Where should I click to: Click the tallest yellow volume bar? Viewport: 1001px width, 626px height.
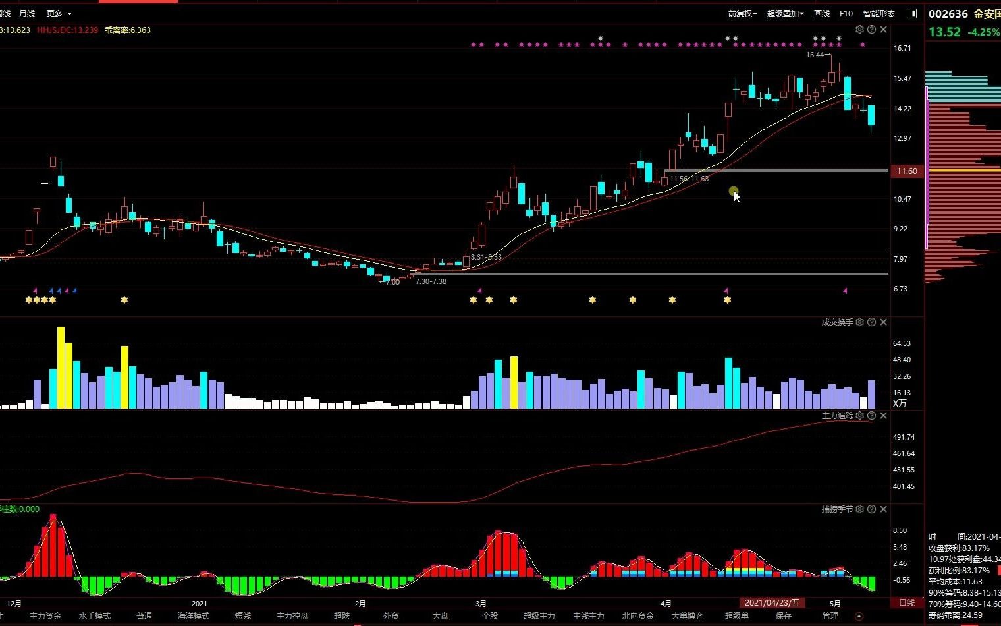[x=61, y=367]
